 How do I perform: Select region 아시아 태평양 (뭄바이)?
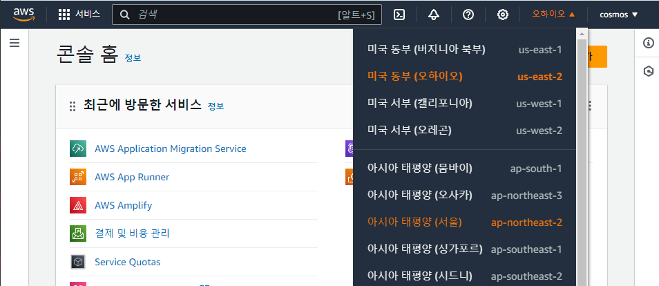464,169
